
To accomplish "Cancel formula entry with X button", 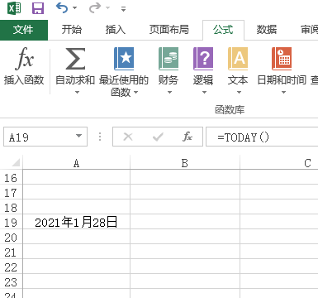I will pos(128,137).
